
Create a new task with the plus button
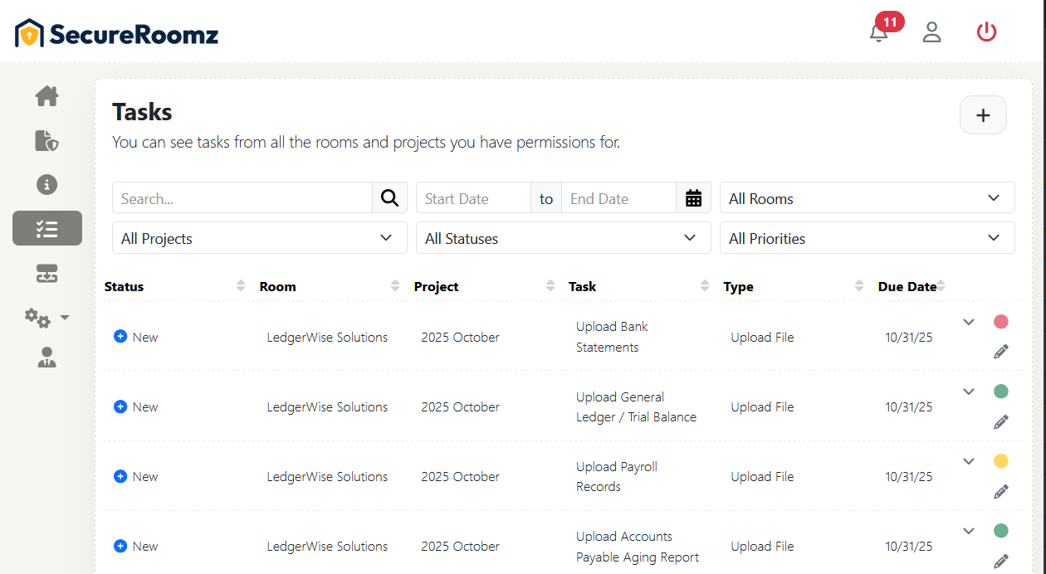pos(983,114)
